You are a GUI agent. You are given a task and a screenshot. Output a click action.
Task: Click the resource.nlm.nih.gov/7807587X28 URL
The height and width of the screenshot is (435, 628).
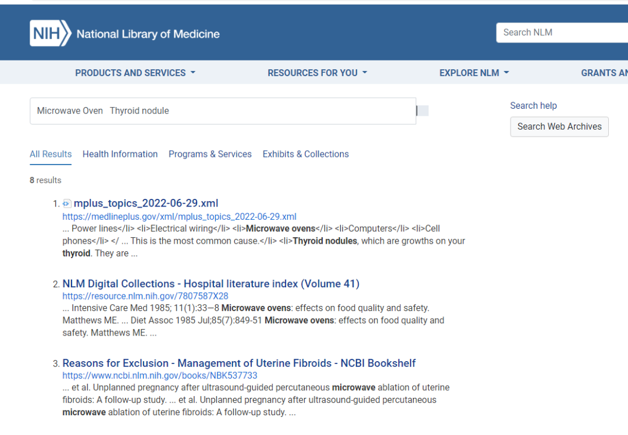click(145, 296)
